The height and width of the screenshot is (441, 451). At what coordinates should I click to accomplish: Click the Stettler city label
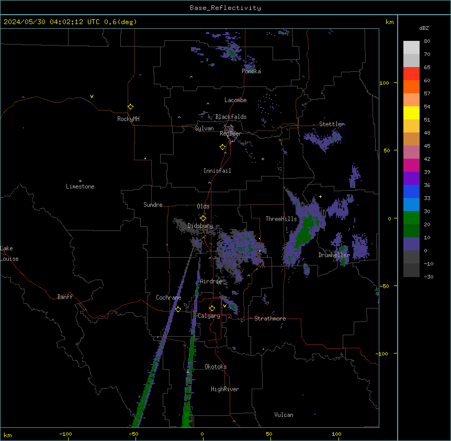(x=332, y=124)
